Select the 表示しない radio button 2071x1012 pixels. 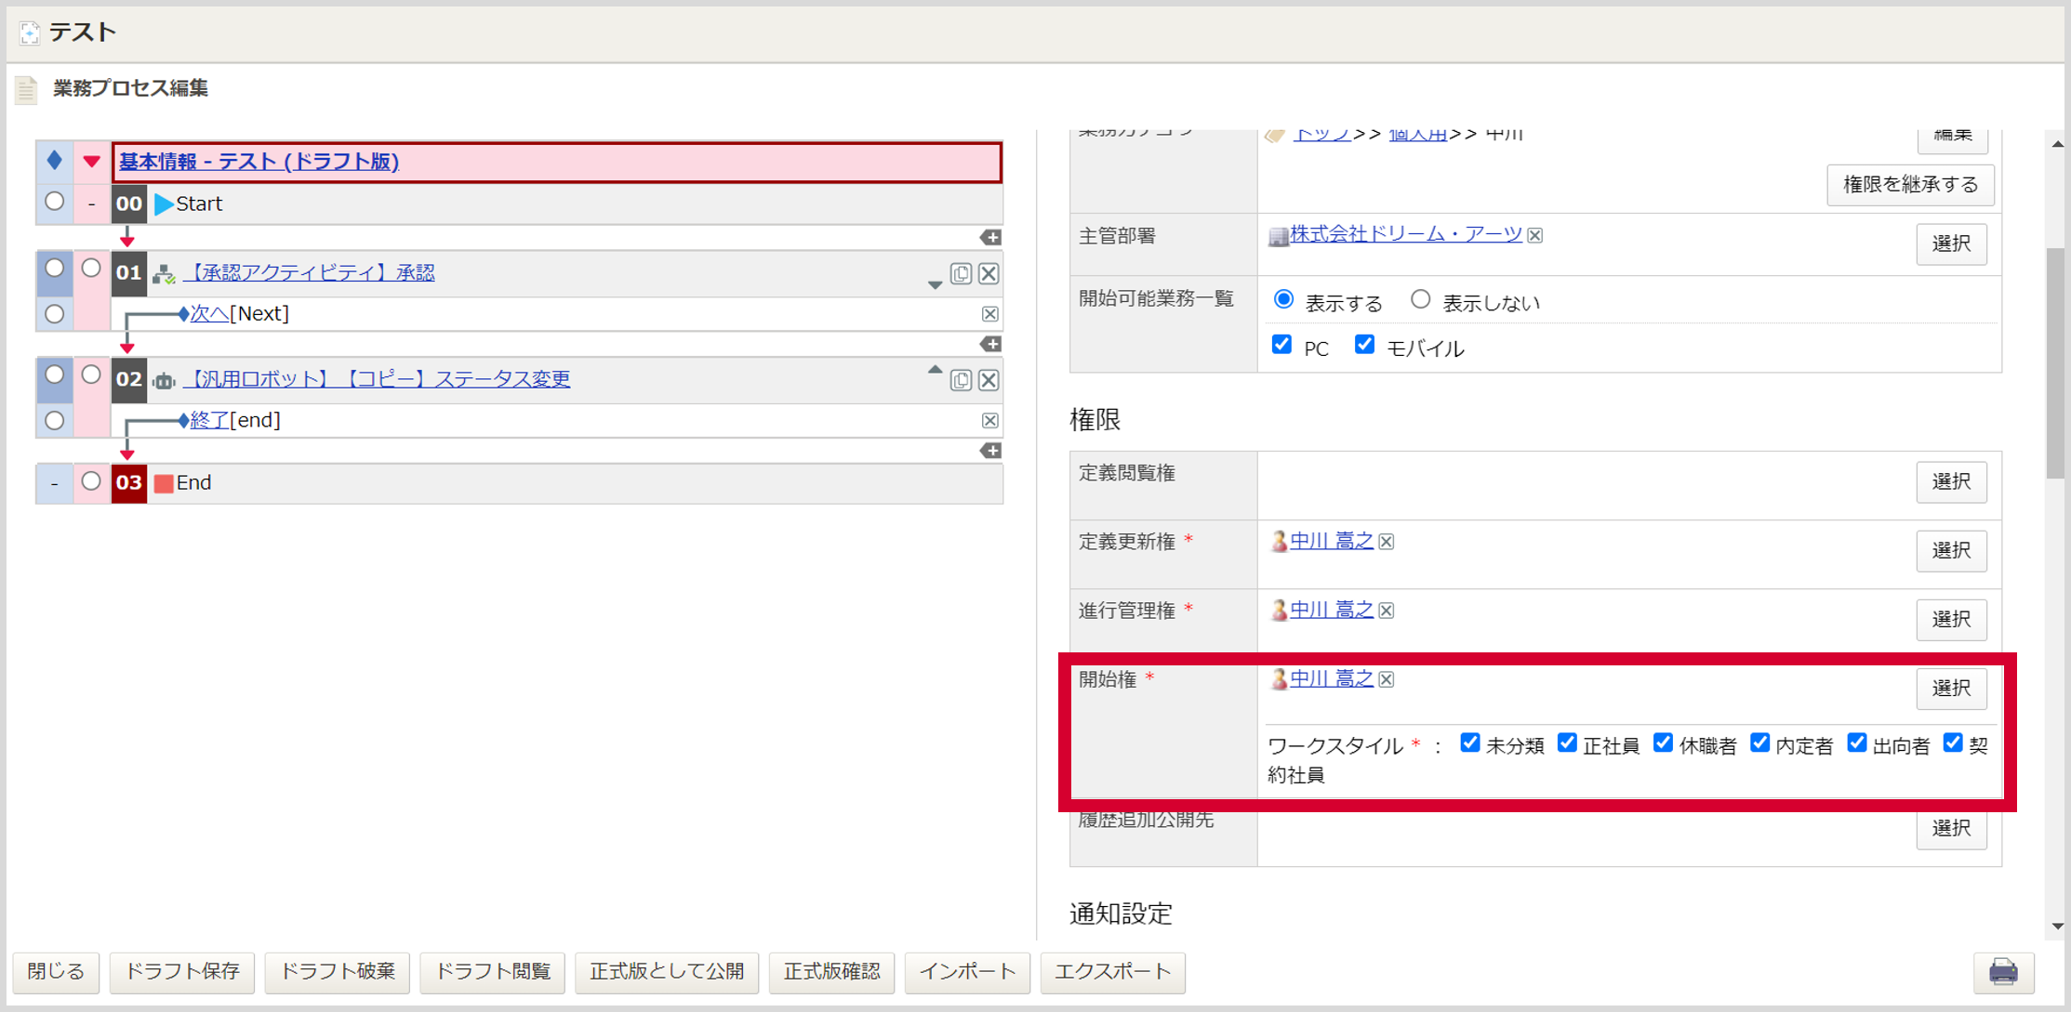coord(1420,299)
